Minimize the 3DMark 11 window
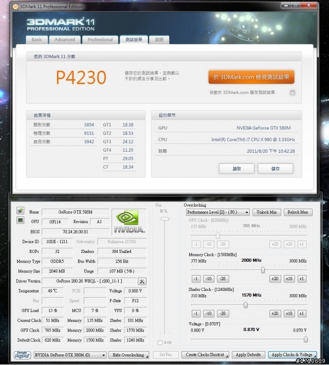The width and height of the screenshot is (329, 365). point(286,5)
